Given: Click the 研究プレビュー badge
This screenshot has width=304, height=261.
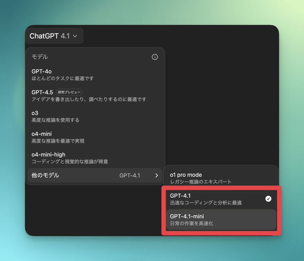Looking at the screenshot, I should 69,92.
